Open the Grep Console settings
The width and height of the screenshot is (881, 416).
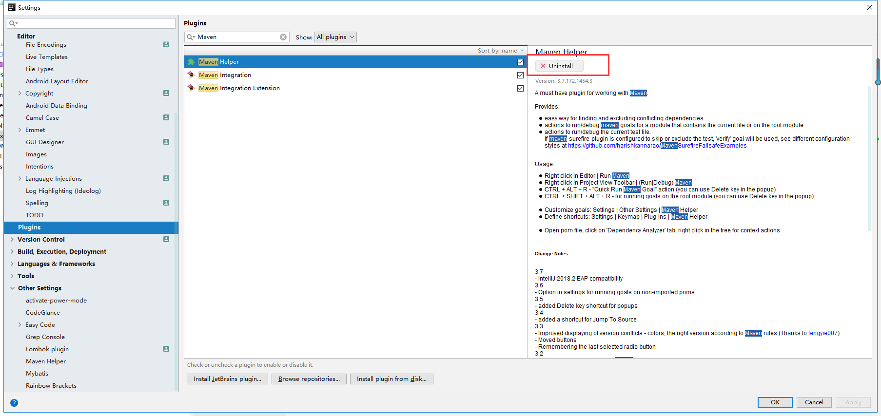click(45, 337)
